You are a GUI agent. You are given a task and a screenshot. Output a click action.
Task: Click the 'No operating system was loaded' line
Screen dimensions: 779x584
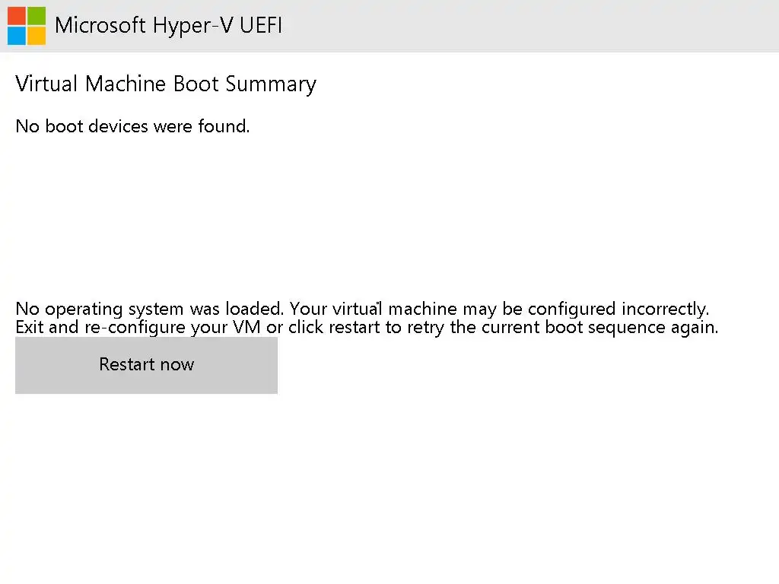tap(362, 309)
